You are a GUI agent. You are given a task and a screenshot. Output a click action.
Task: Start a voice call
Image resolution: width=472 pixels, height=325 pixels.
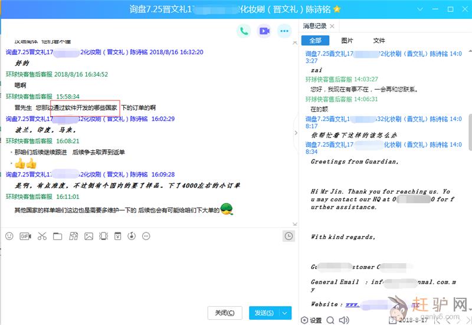(x=243, y=31)
